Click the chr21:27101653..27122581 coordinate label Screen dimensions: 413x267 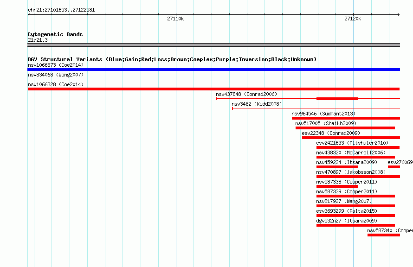pos(61,10)
